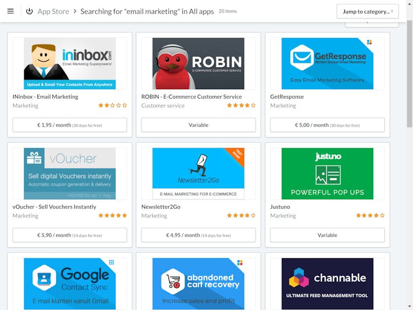Click the colored badge icon on GetResponse

(x=369, y=42)
